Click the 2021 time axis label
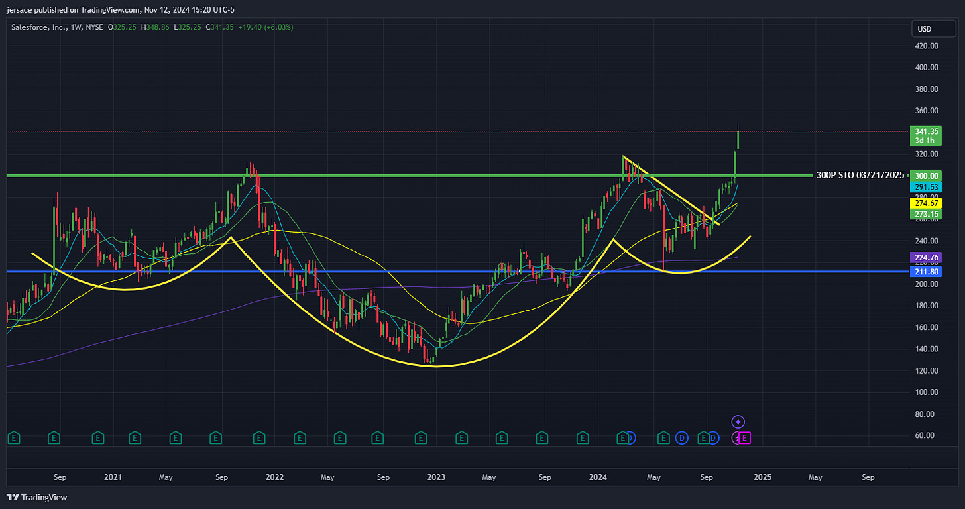The width and height of the screenshot is (965, 509). pos(113,477)
